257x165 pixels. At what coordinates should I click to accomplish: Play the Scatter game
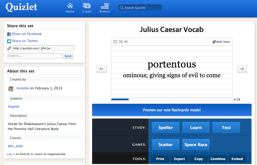coord(166,144)
